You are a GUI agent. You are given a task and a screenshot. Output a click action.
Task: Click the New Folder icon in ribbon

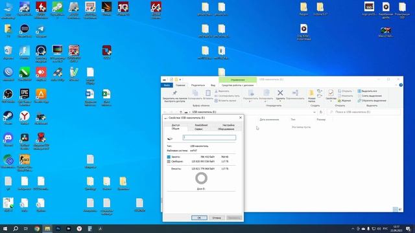(x=311, y=93)
